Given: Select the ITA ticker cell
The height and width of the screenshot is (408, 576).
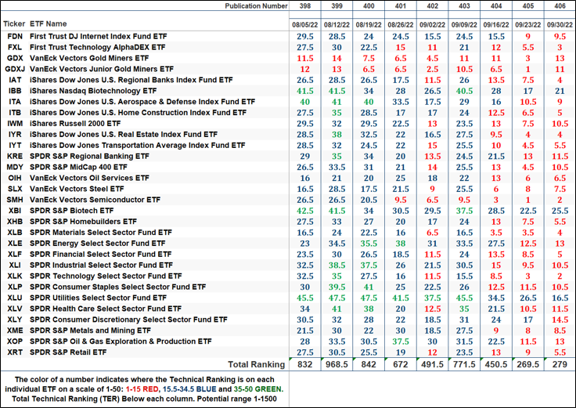Looking at the screenshot, I should tap(15, 102).
